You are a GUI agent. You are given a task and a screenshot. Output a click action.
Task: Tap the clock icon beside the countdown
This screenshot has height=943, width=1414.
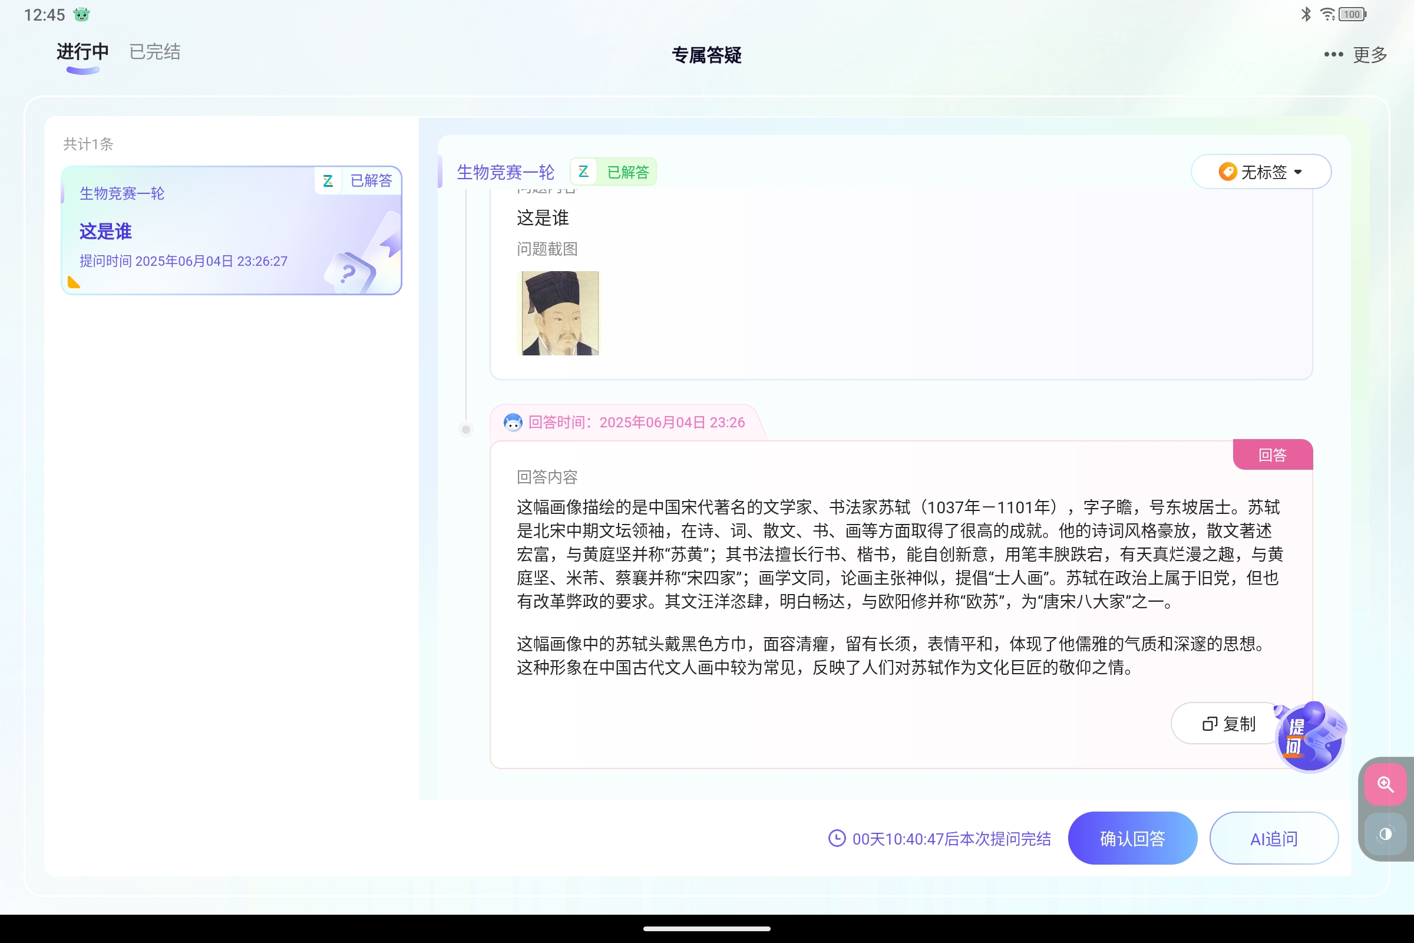tap(836, 838)
